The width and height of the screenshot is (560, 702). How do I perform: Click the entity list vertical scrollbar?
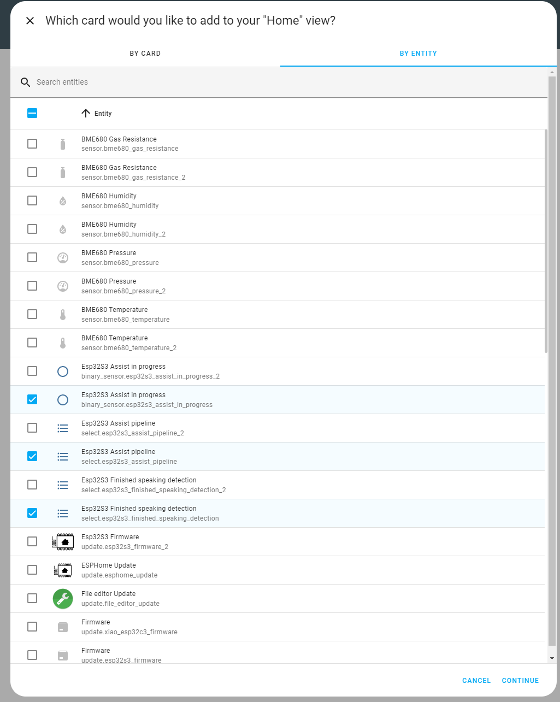pos(546,240)
